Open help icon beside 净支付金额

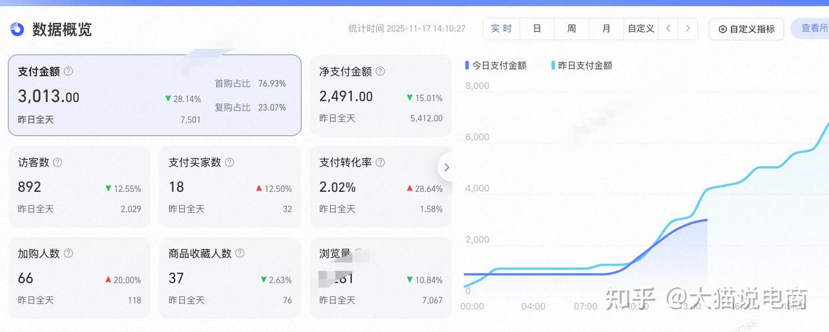click(x=380, y=71)
